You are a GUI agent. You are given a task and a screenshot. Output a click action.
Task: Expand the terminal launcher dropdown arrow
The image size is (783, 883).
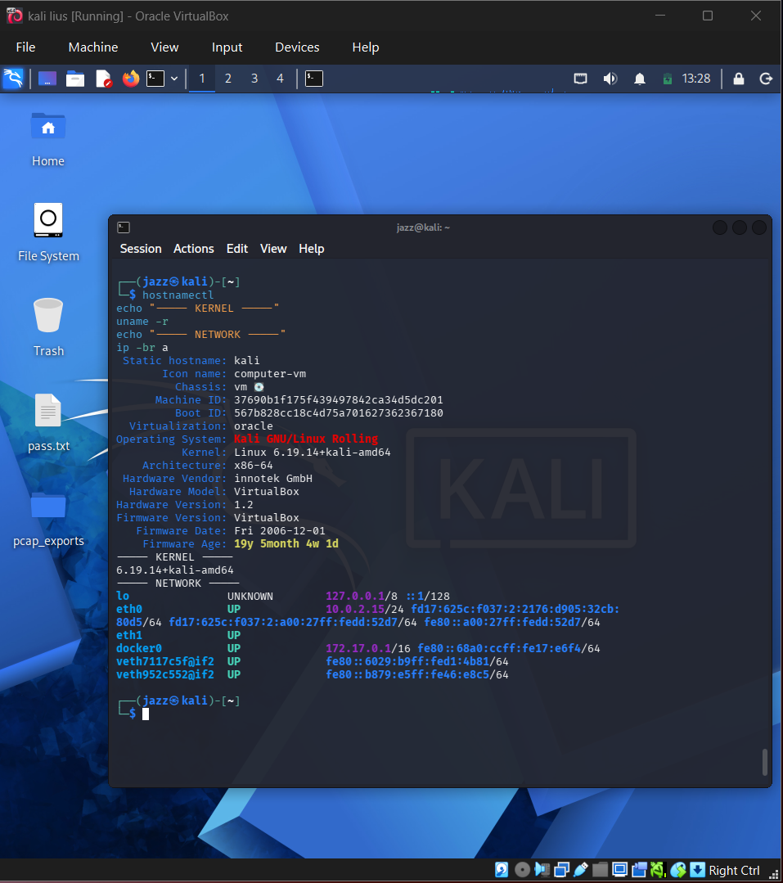(x=174, y=79)
